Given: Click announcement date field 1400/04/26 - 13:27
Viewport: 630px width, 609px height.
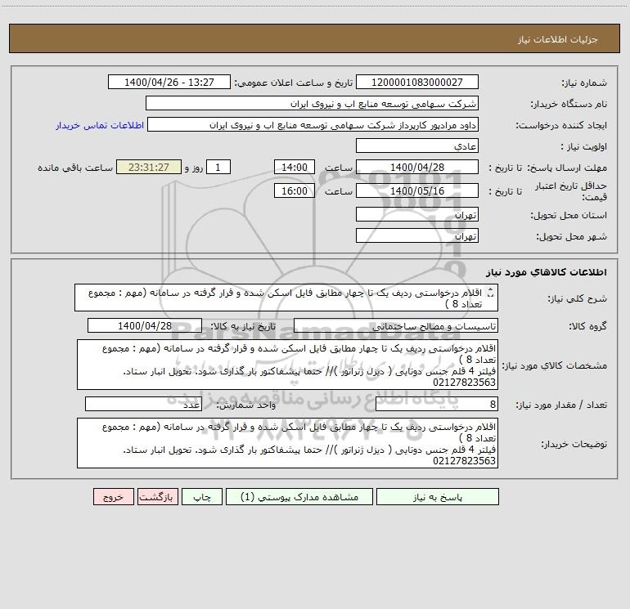Looking at the screenshot, I should point(169,82).
